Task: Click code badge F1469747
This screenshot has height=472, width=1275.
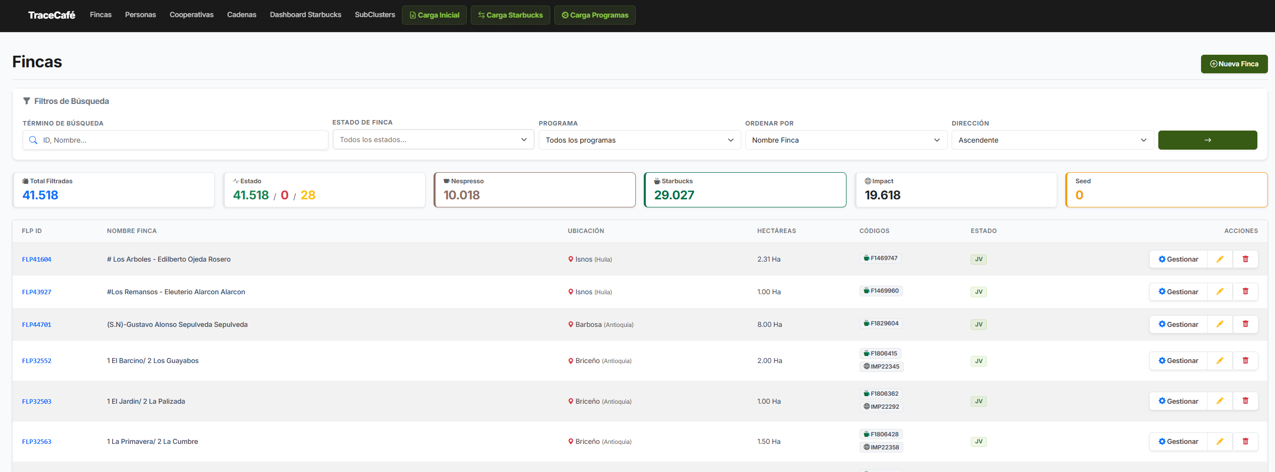Action: click(x=880, y=258)
